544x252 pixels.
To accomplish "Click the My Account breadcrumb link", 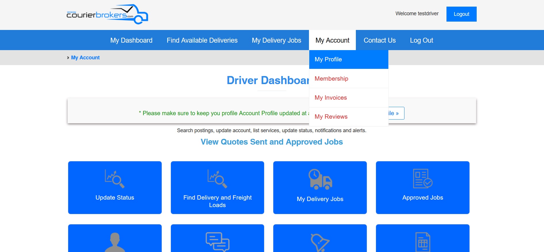I will [85, 58].
